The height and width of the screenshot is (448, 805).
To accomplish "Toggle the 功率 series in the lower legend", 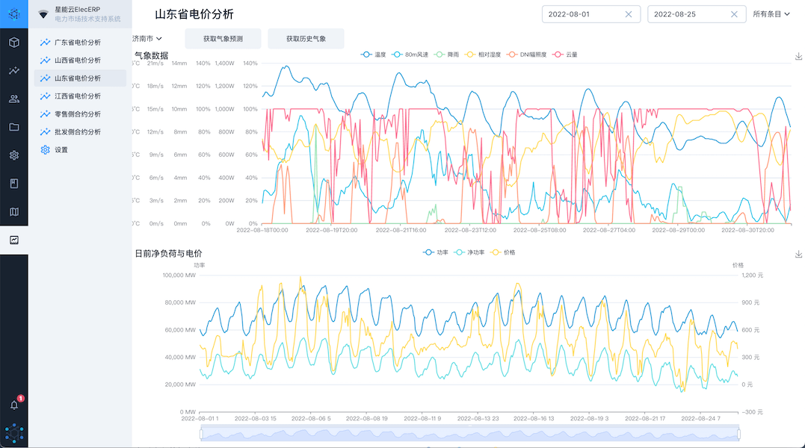I will pos(435,252).
